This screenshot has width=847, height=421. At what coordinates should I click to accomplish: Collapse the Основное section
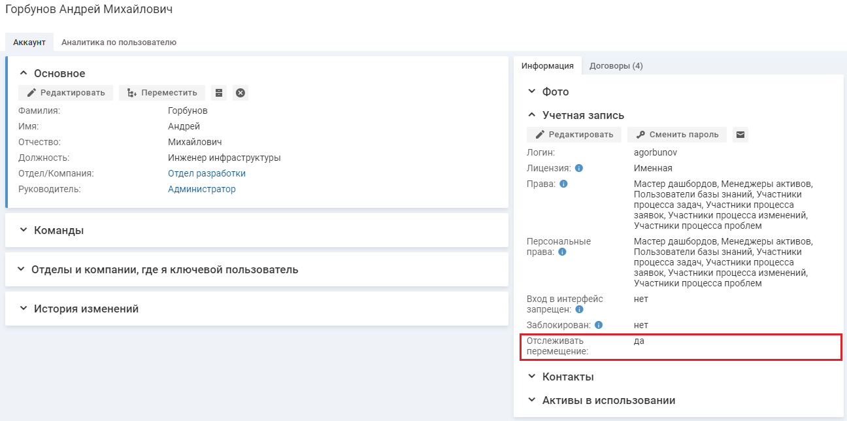point(24,73)
